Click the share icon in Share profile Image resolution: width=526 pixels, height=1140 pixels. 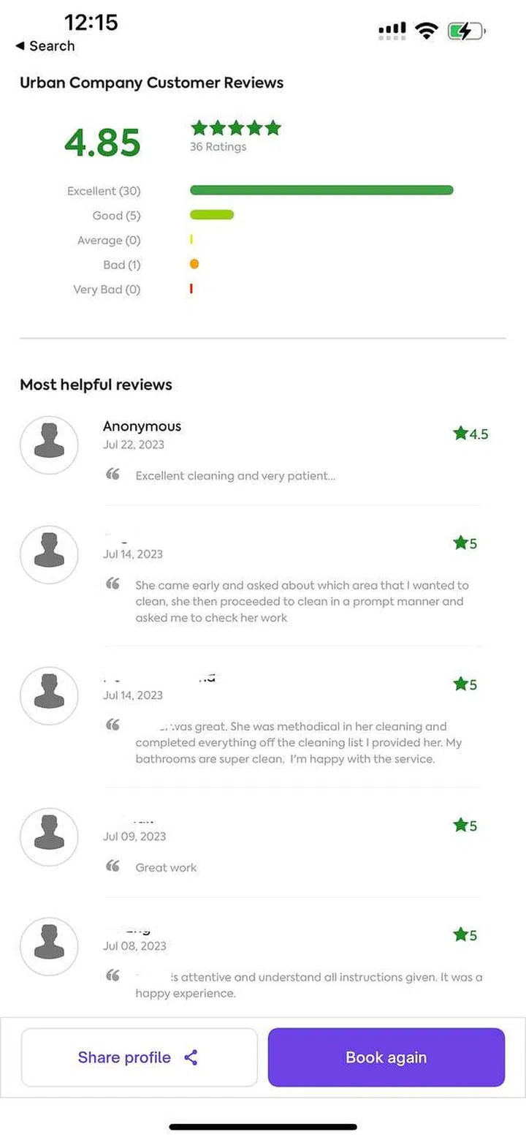(191, 1057)
